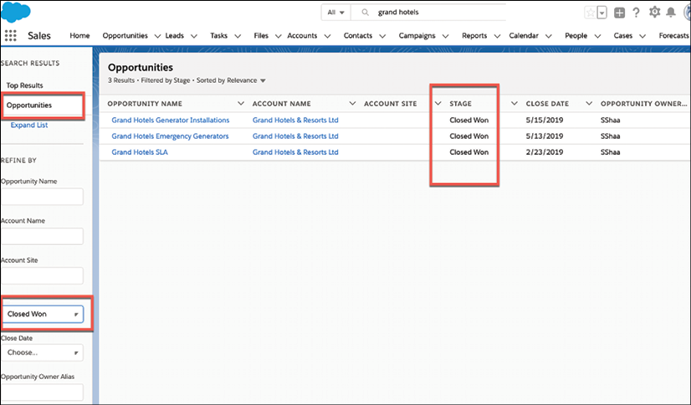This screenshot has width=691, height=405.
Task: Expand the Tasks tab chevron
Action: click(x=238, y=36)
